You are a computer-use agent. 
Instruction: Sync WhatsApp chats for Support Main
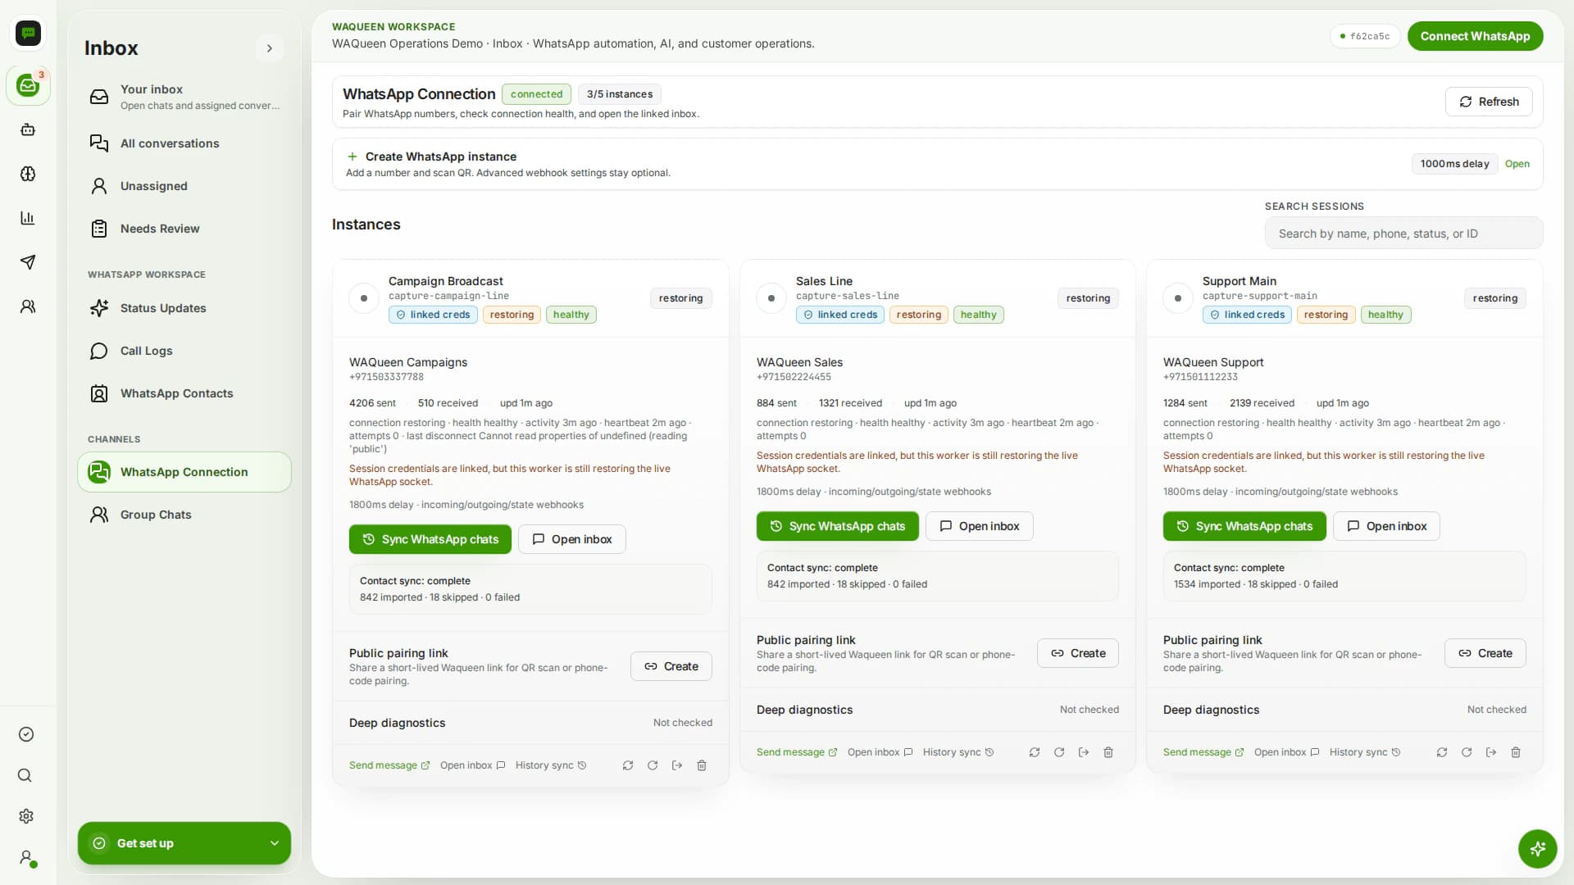coord(1244,526)
